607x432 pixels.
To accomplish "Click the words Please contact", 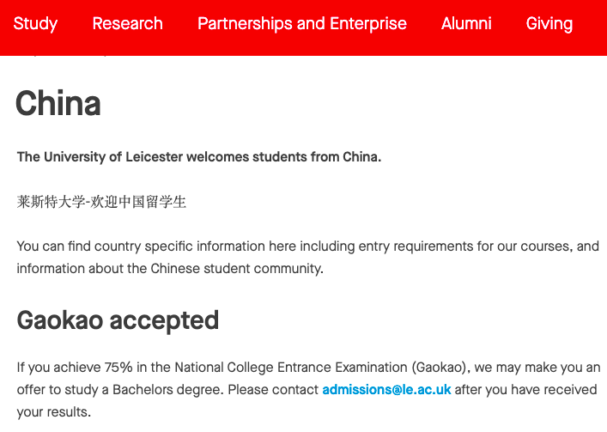I will coord(273,389).
